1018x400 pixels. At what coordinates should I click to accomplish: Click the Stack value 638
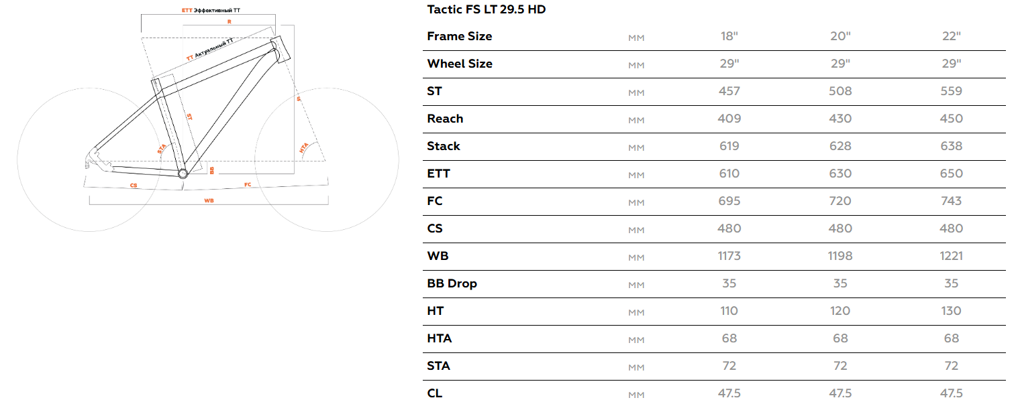(951, 146)
